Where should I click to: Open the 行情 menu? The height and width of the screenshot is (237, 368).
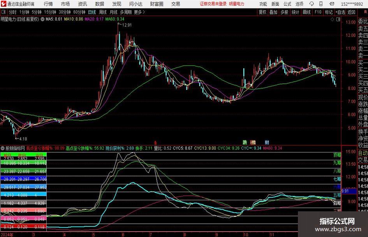(x=48, y=4)
